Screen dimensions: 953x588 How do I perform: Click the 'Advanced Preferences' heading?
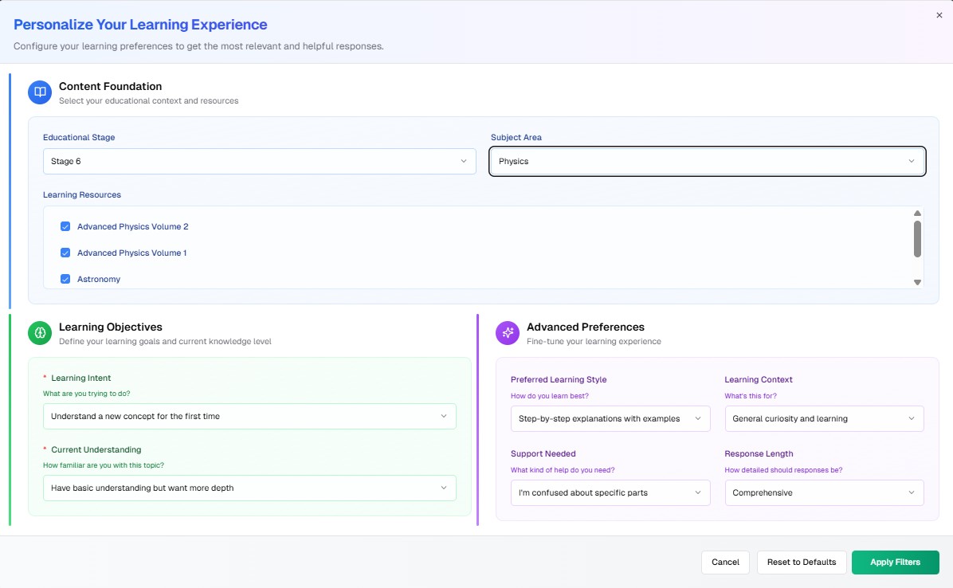point(586,327)
